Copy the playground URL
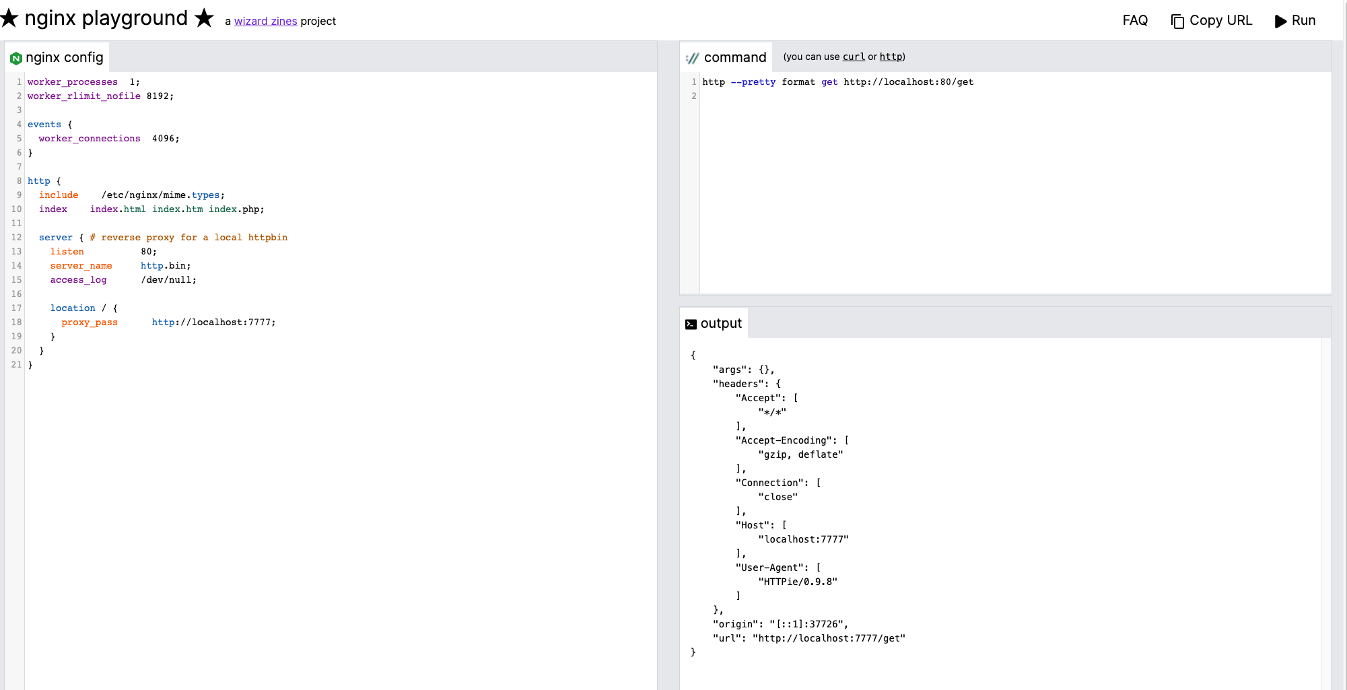This screenshot has width=1347, height=690. 1212,21
